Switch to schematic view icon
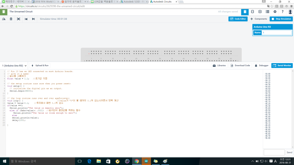The image size is (294, 165). click(252, 12)
